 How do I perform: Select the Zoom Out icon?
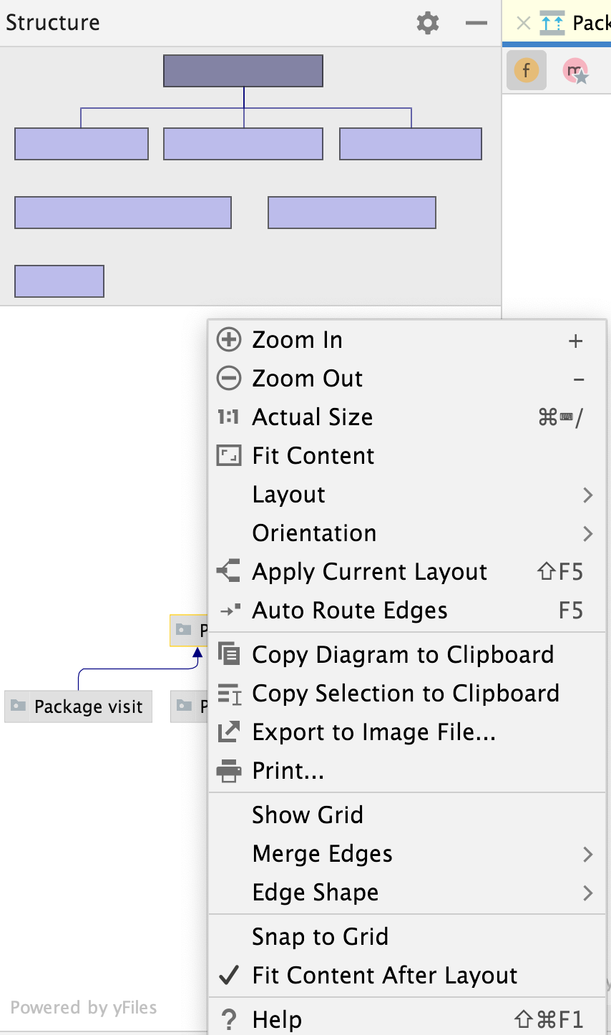229,379
